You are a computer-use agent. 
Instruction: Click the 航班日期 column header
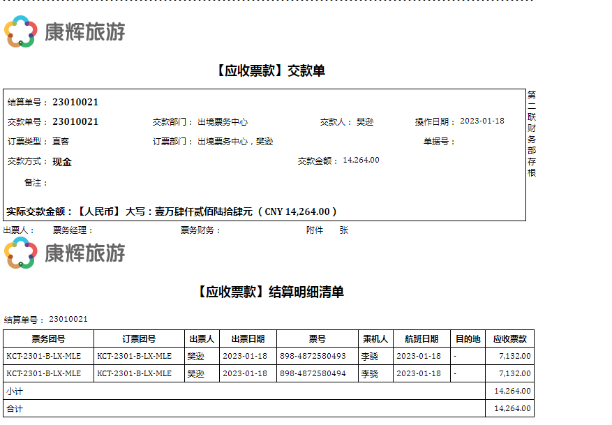421,338
